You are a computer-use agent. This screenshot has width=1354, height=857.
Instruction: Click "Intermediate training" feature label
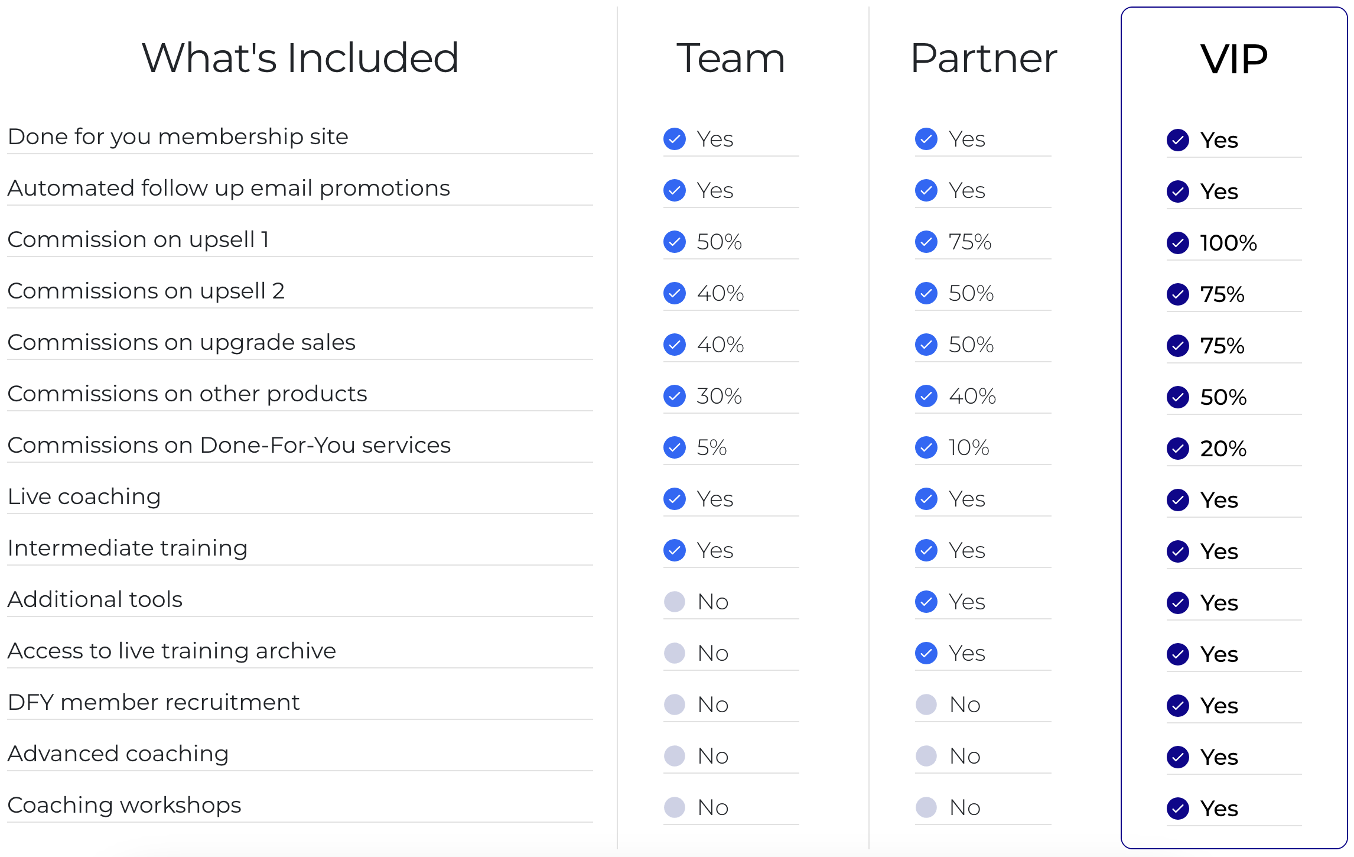(x=128, y=548)
